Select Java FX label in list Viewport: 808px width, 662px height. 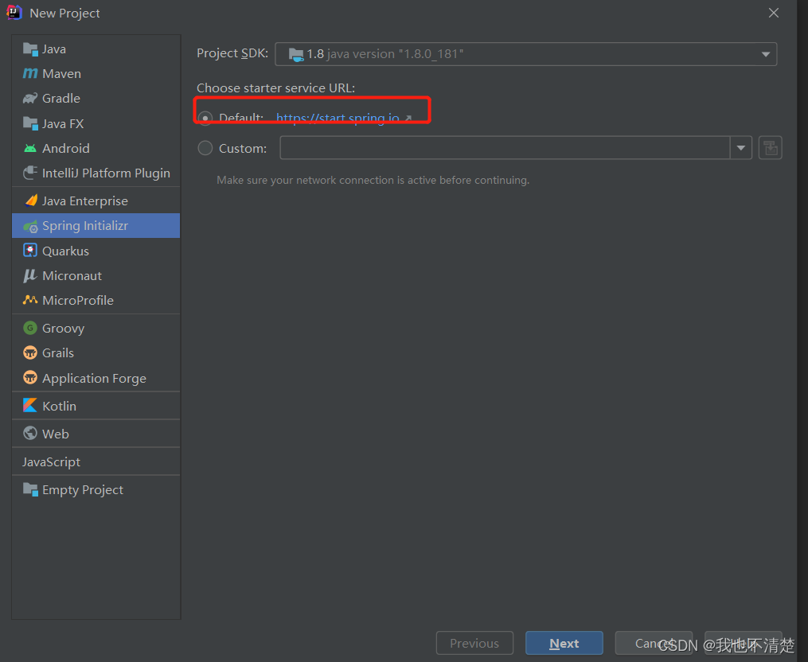pos(63,123)
